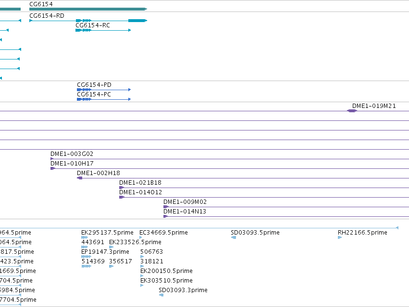The height and width of the screenshot is (307, 409).
Task: Select the CG6154-PD protein feature
Action: [x=104, y=90]
